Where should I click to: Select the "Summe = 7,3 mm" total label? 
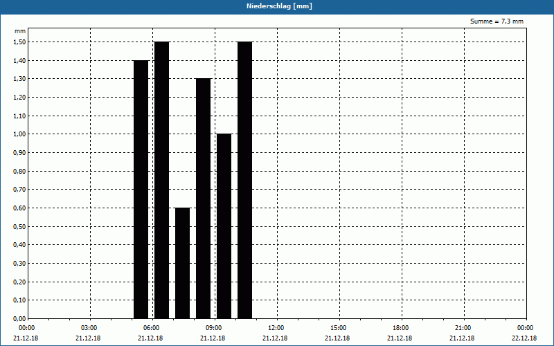point(497,21)
